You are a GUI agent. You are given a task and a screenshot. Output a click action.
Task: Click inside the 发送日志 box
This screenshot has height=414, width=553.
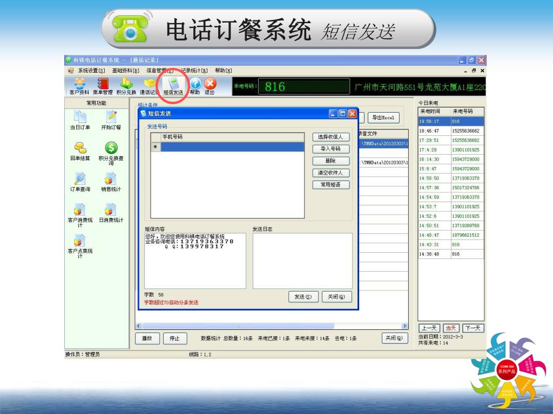(302, 260)
